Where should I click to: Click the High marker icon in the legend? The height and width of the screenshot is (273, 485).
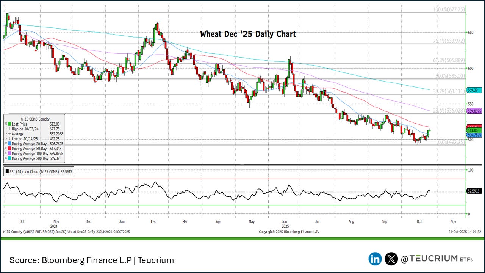click(9, 129)
